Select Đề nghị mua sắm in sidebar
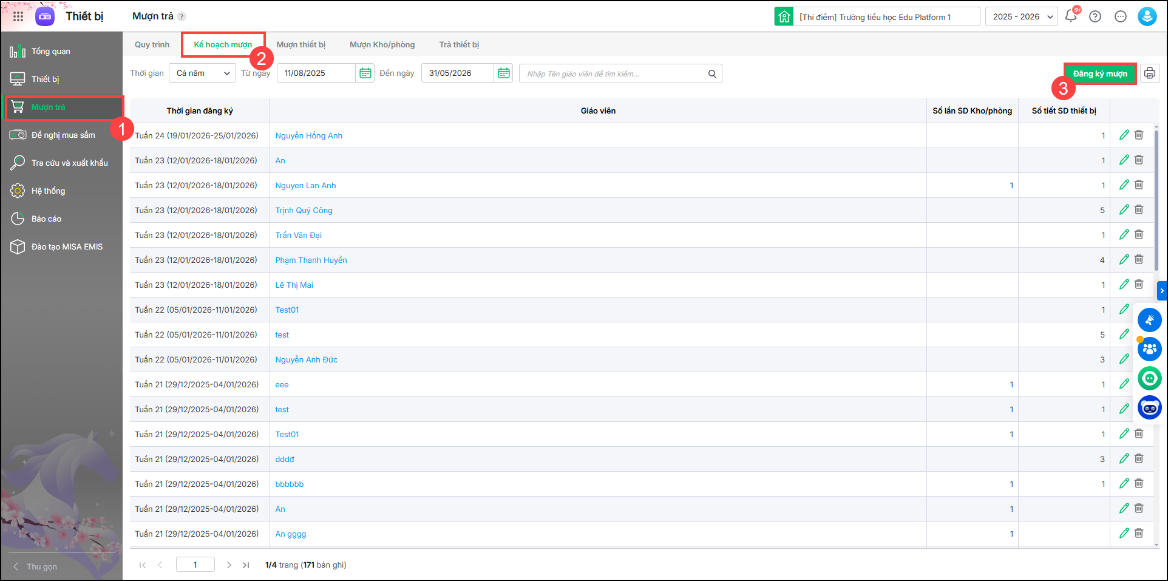The image size is (1168, 581). (x=63, y=135)
